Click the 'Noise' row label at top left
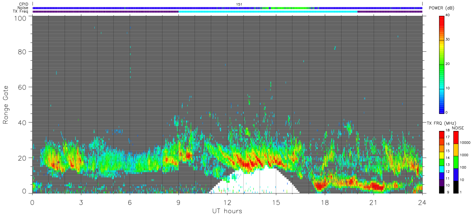This screenshot has width=475, height=219. coord(23,8)
